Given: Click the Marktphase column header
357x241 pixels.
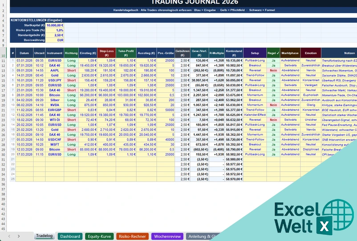Looking at the screenshot, I should click(x=290, y=53).
